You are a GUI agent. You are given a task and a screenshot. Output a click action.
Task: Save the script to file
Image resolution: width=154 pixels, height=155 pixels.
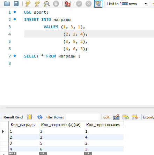16,4
